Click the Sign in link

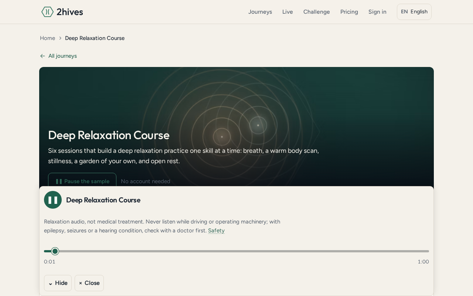[377, 12]
